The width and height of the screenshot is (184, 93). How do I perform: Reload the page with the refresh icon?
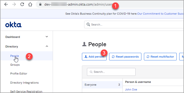(22, 4)
